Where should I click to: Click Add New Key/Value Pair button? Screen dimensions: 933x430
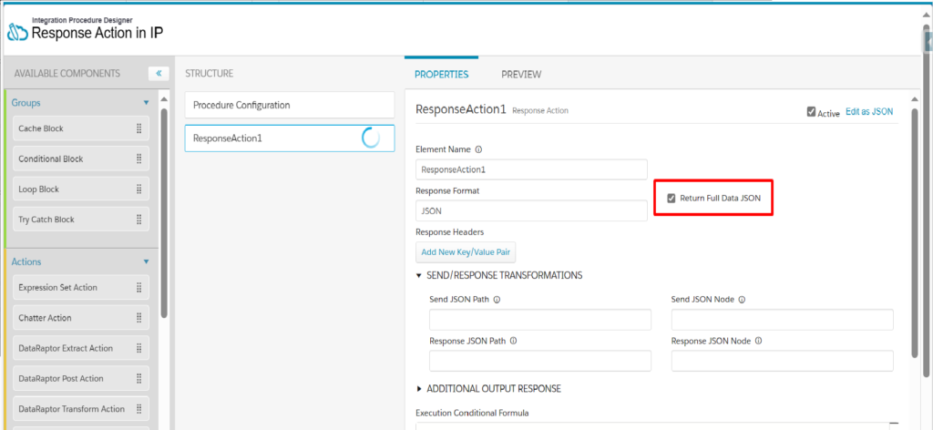pyautogui.click(x=466, y=252)
